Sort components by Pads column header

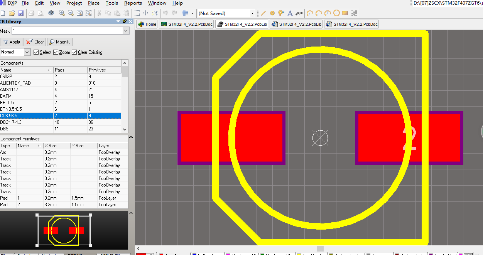(70, 70)
